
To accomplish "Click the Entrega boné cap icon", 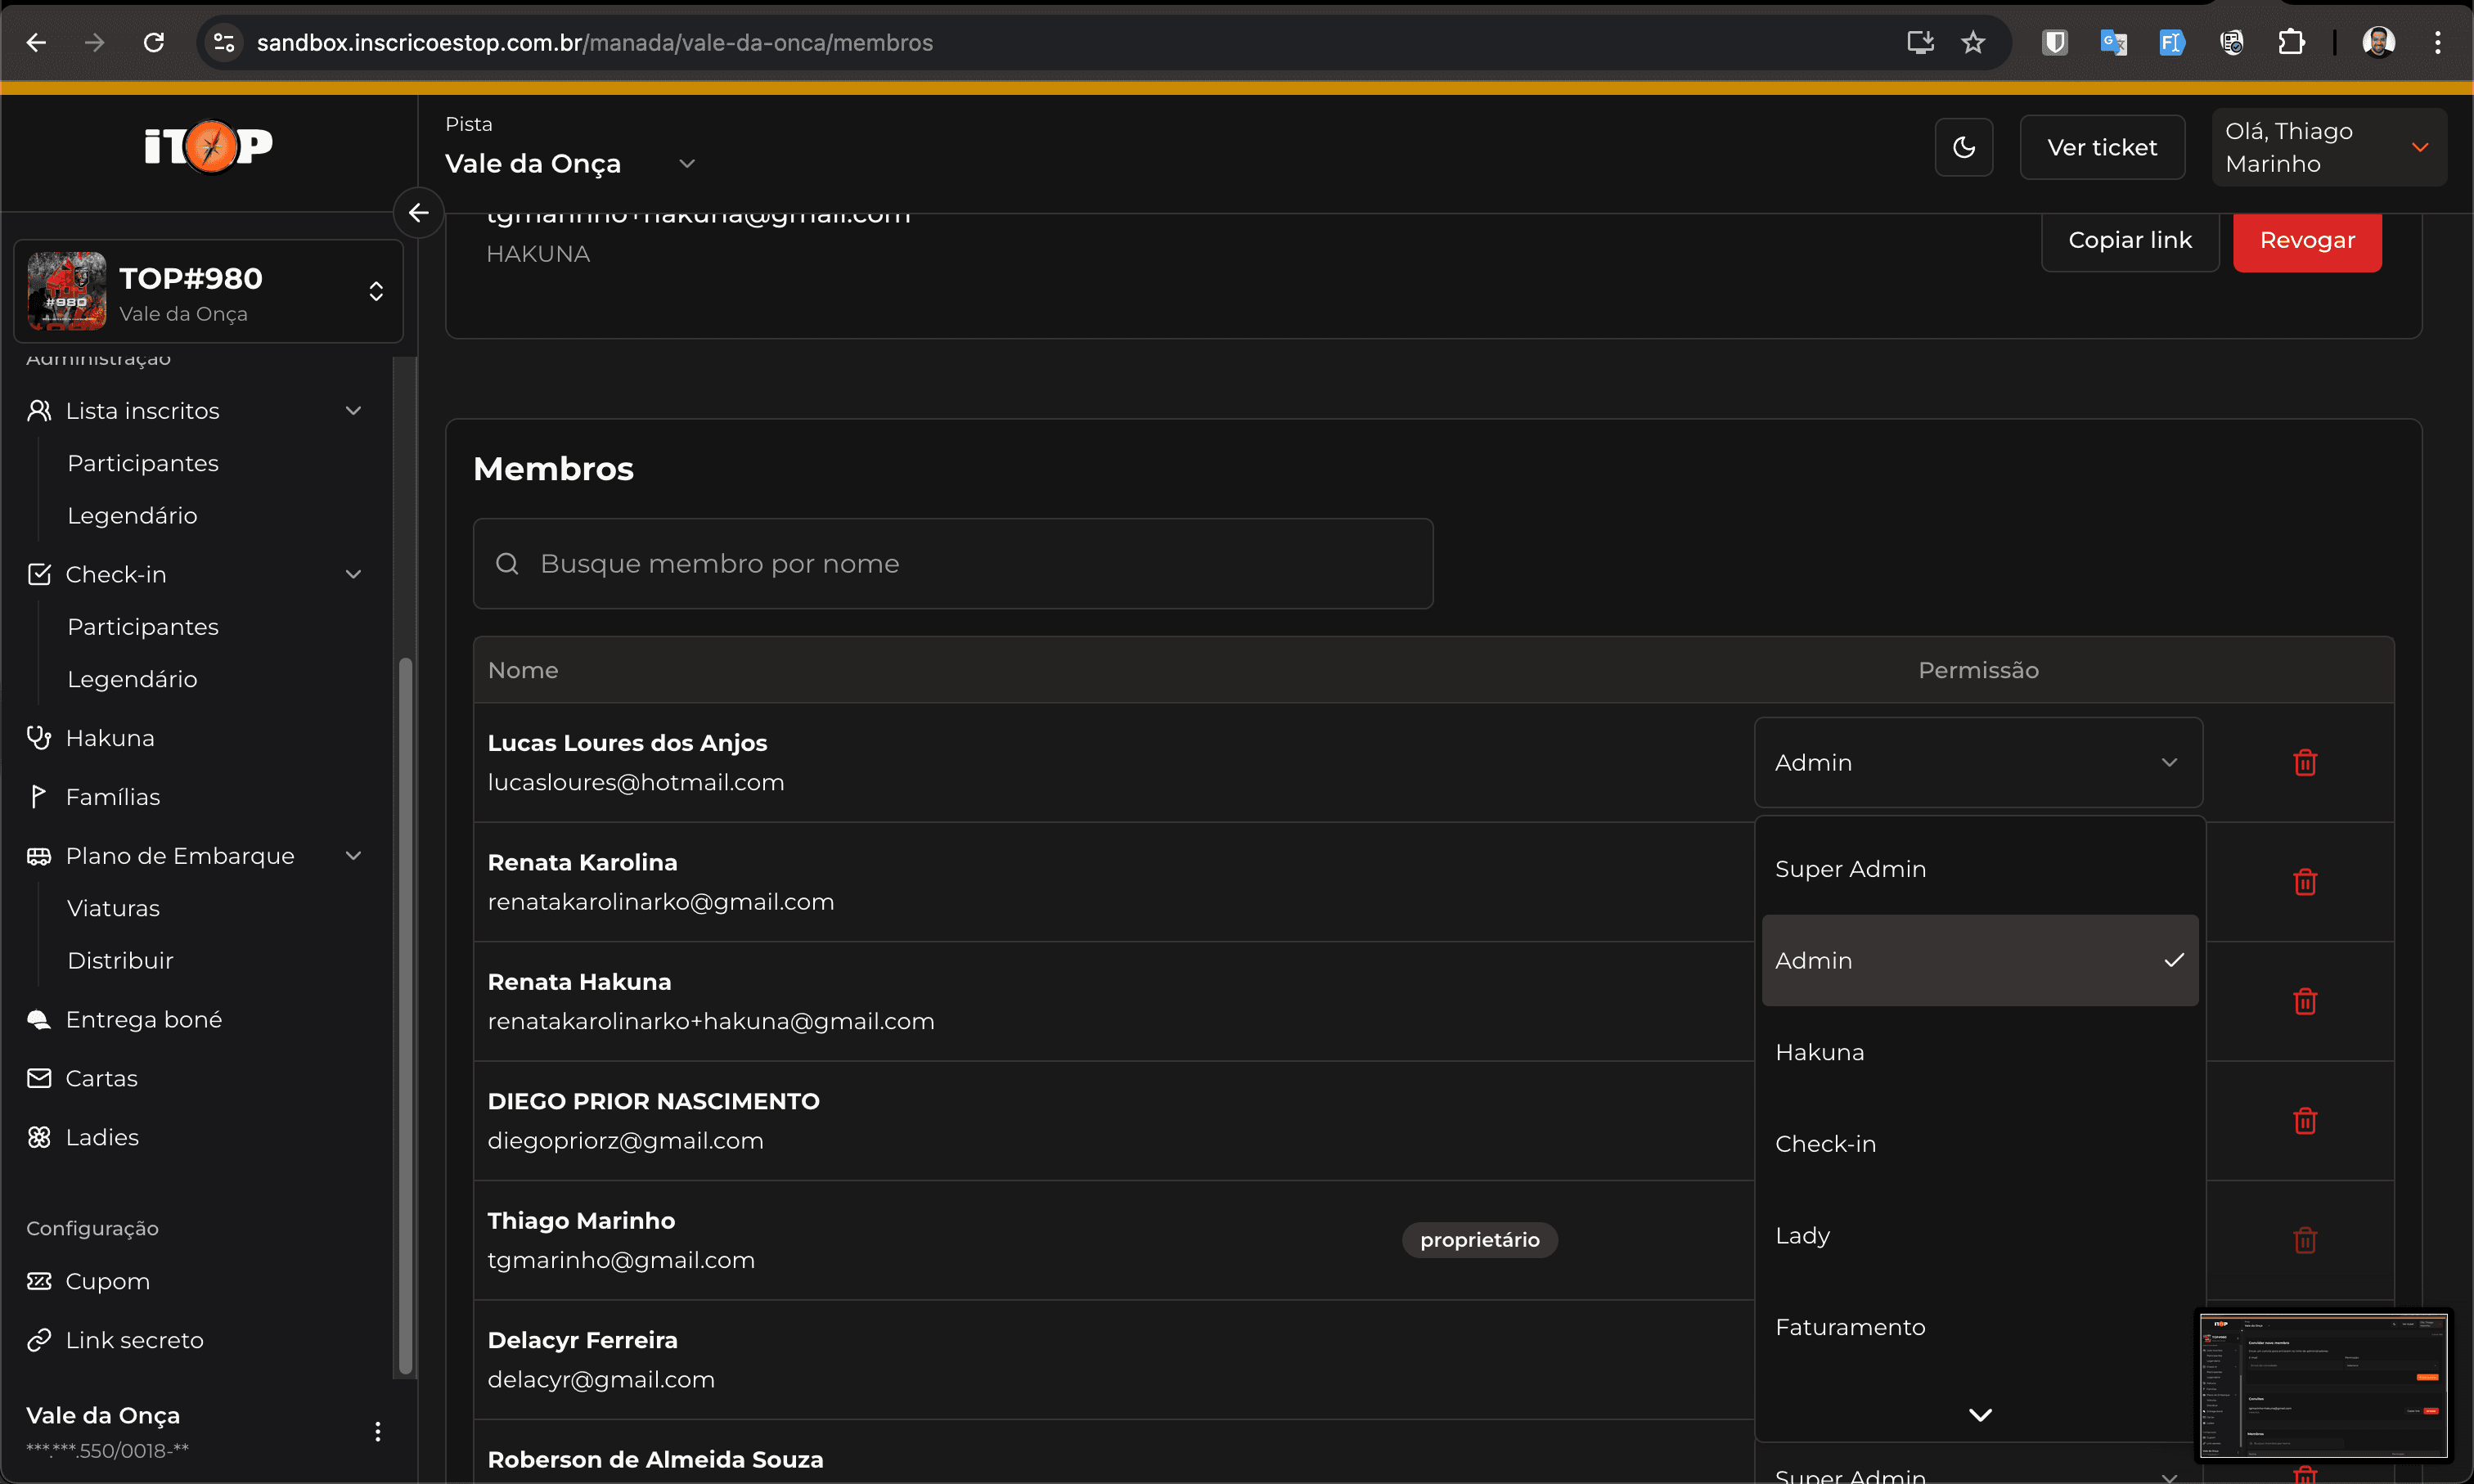I will (x=39, y=1019).
